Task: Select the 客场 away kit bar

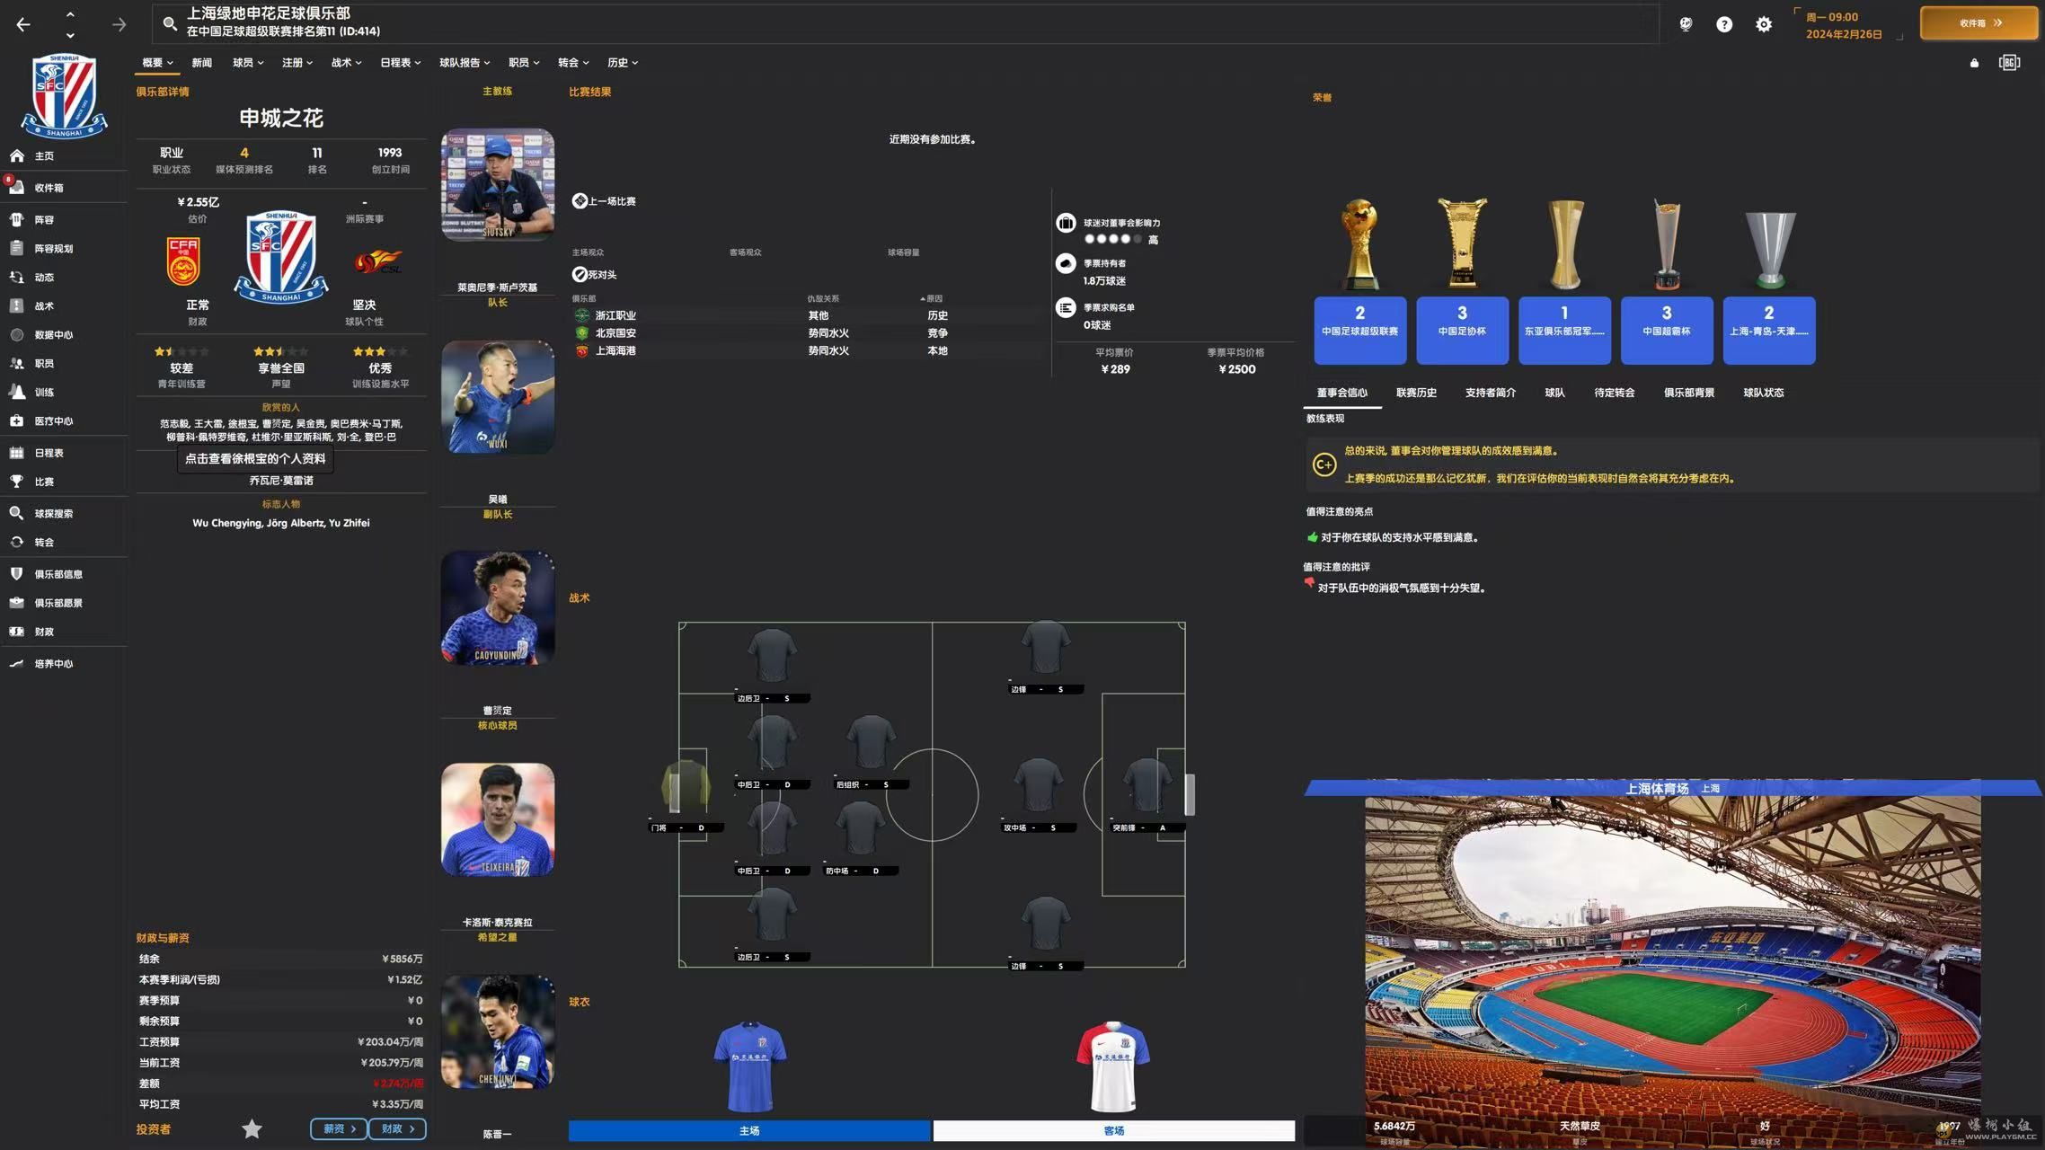Action: (1113, 1130)
